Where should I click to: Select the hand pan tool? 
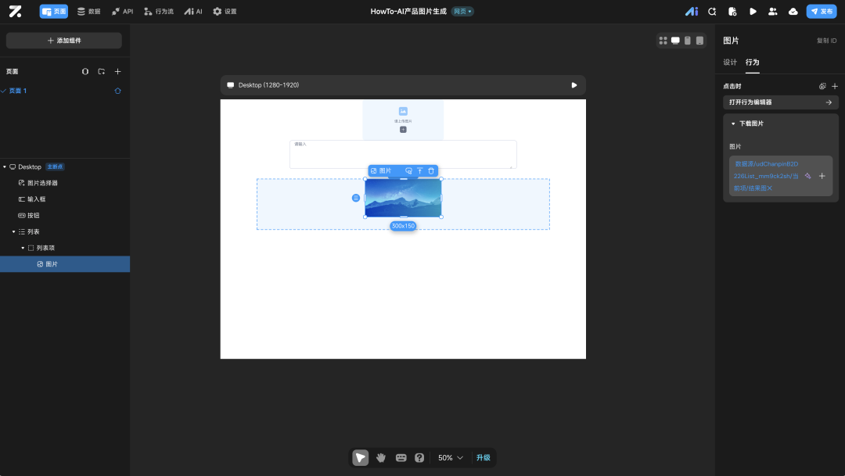pyautogui.click(x=381, y=458)
